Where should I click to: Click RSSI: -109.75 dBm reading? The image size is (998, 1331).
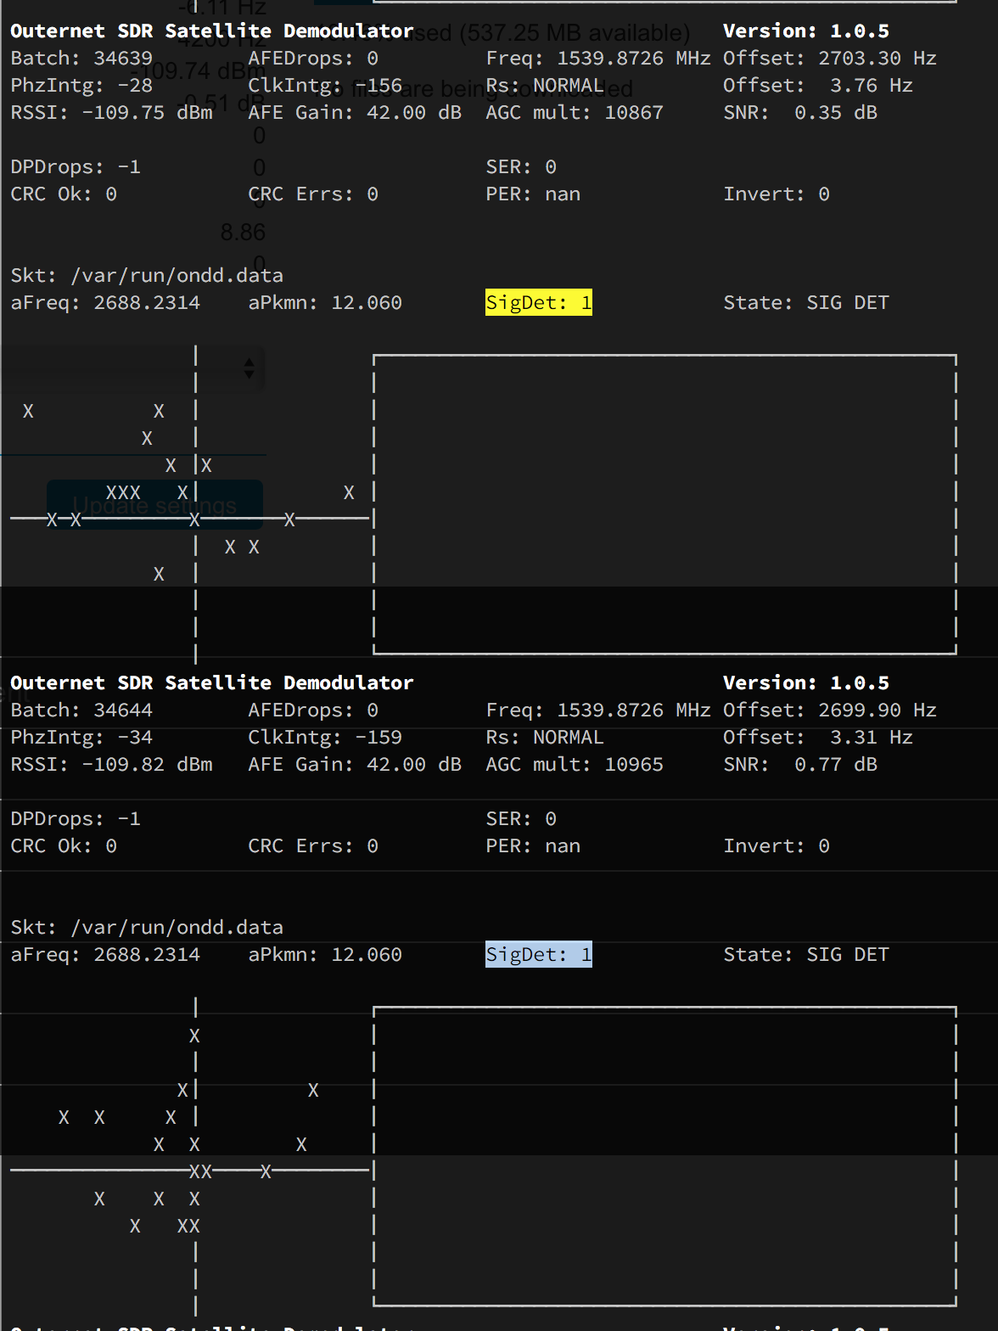point(111,112)
